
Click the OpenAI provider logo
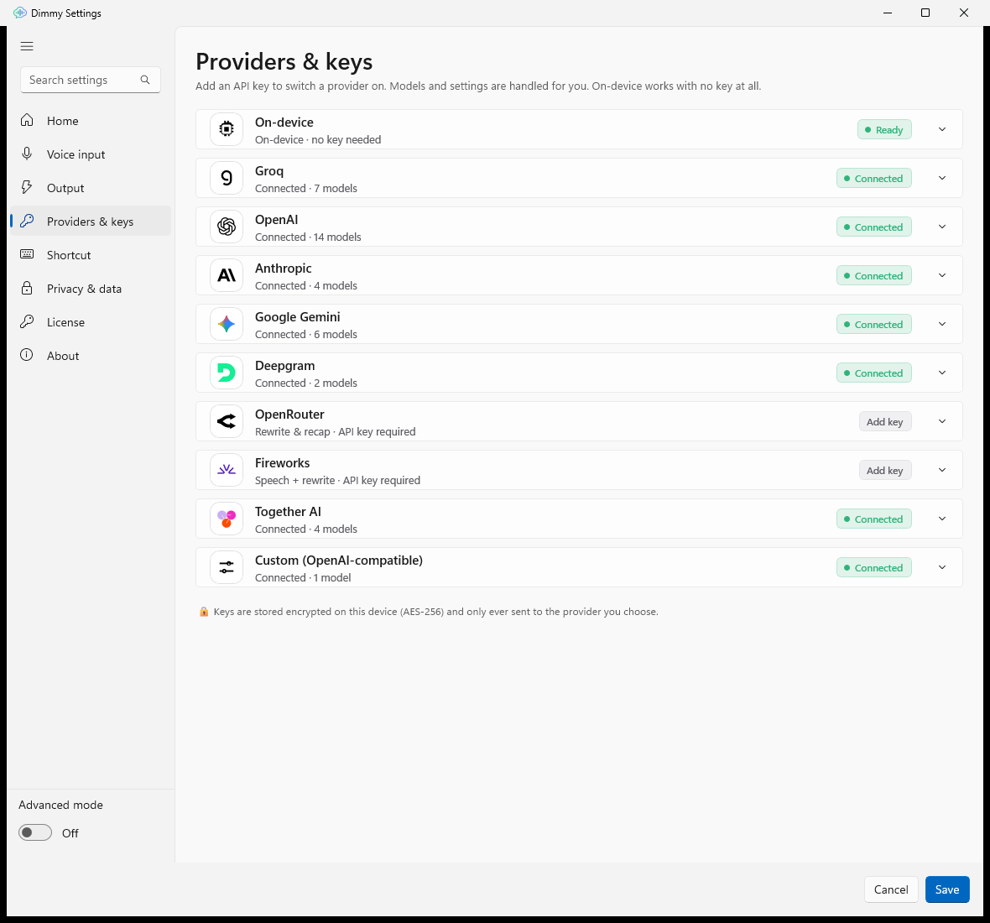coord(227,227)
